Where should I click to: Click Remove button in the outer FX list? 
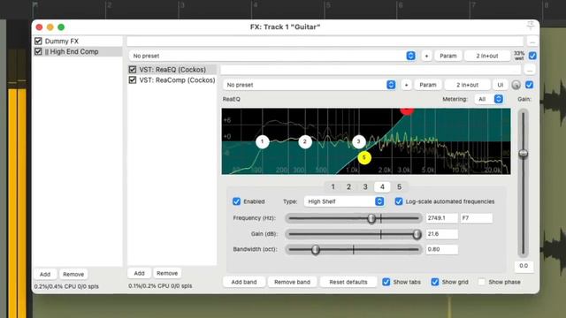click(x=73, y=274)
